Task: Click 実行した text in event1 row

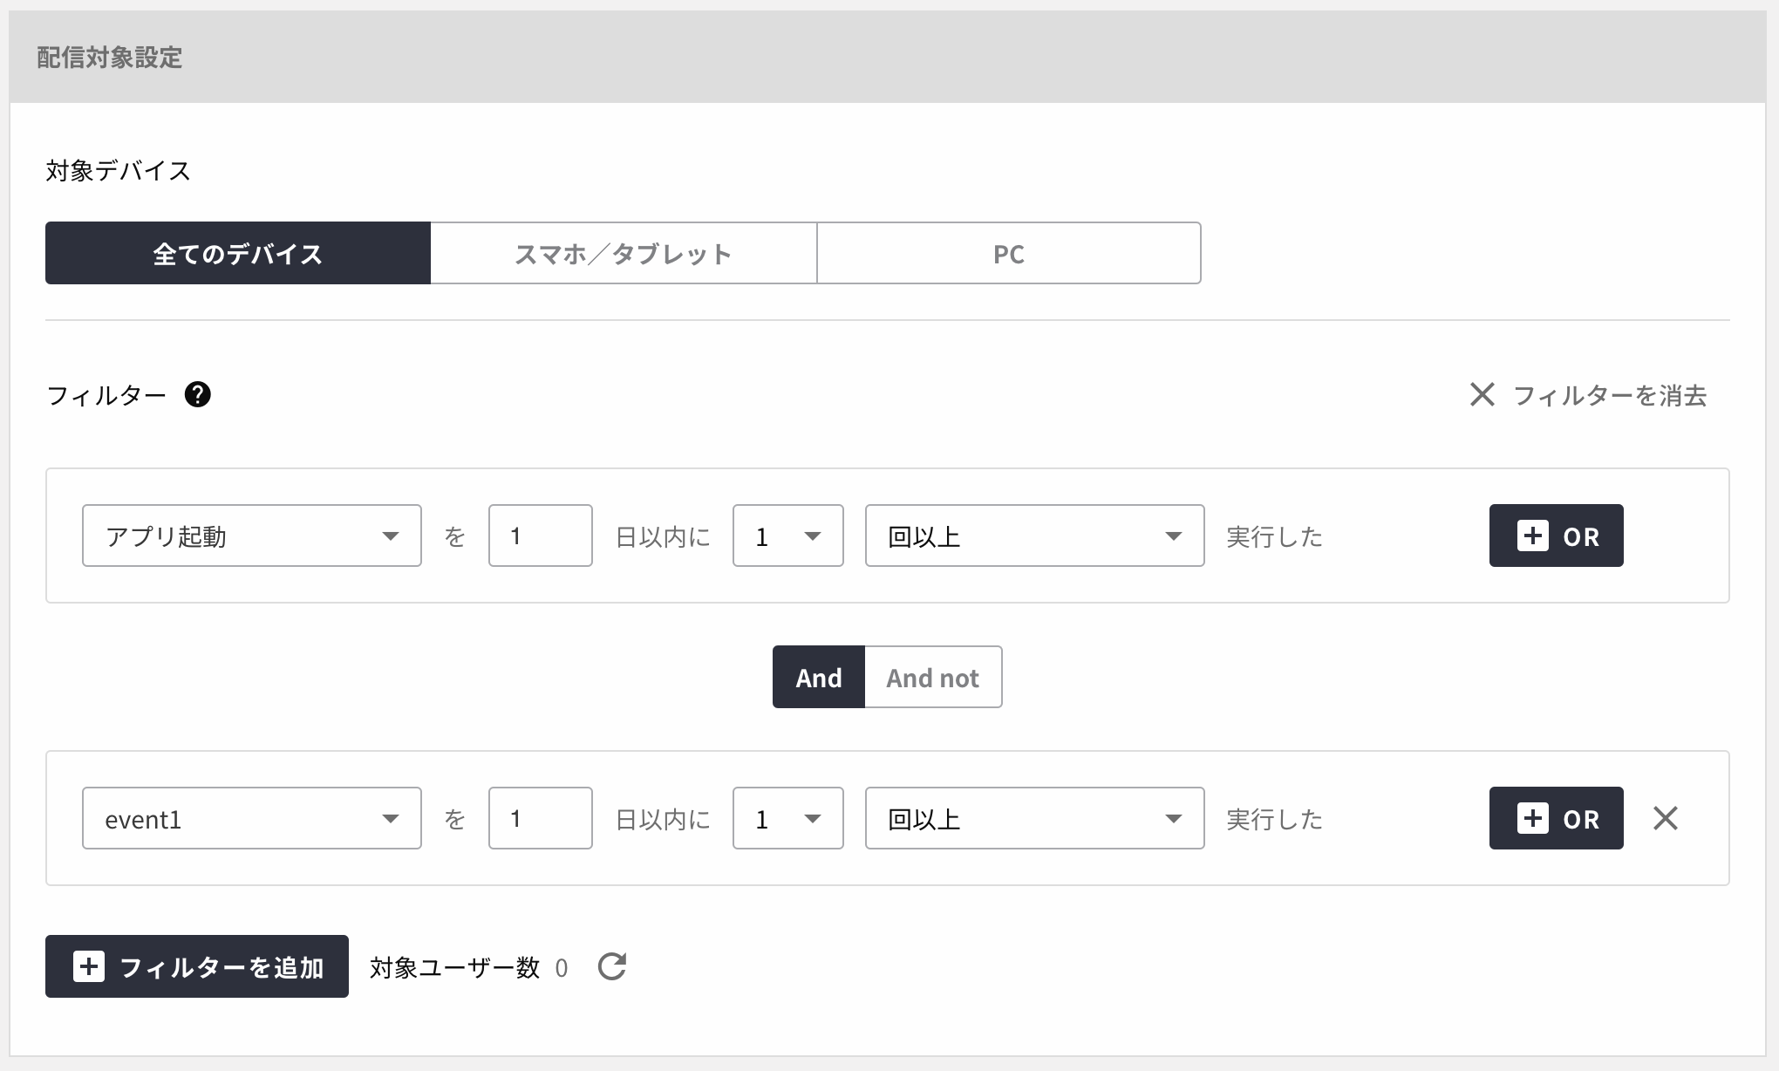Action: pyautogui.click(x=1275, y=819)
